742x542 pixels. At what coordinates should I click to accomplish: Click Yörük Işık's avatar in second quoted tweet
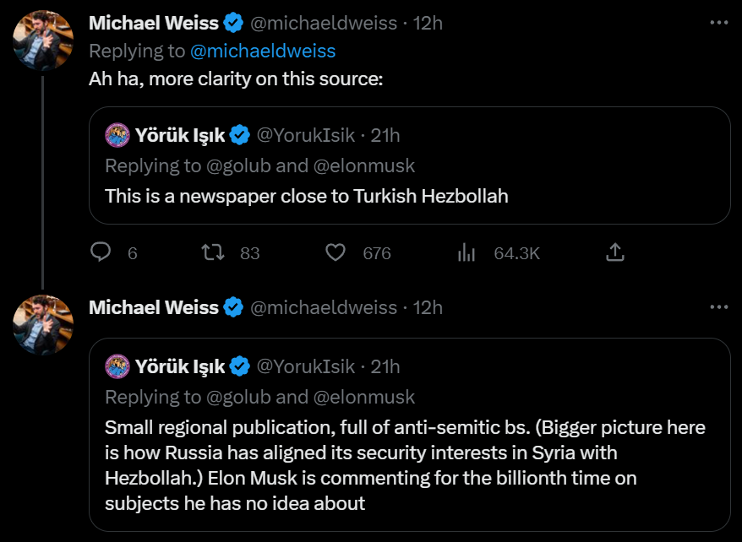click(117, 366)
